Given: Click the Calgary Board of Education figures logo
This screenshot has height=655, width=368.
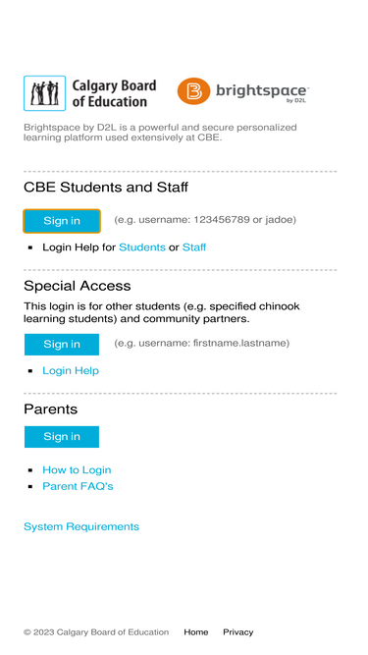Looking at the screenshot, I should pyautogui.click(x=44, y=93).
